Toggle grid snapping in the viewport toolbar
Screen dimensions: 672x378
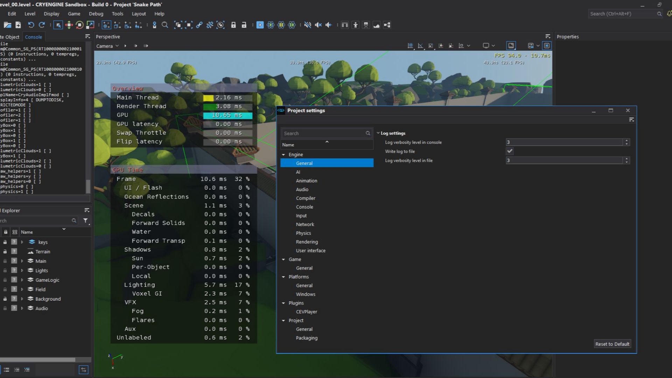(410, 46)
